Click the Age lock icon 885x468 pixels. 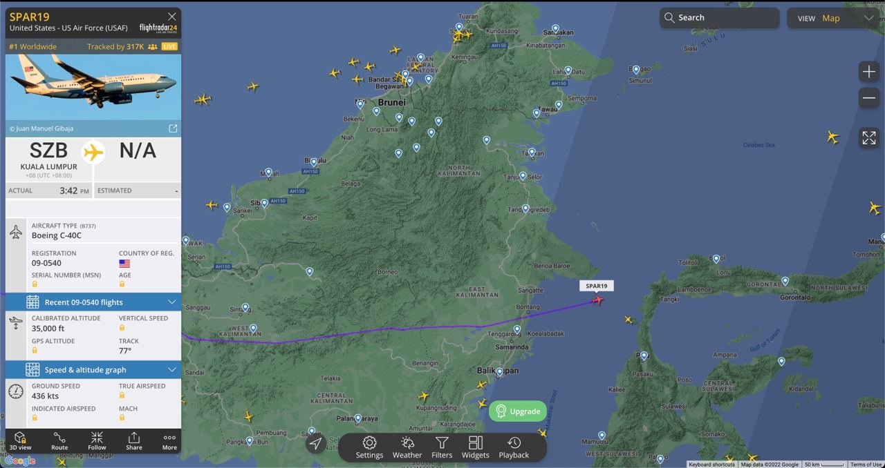click(122, 284)
